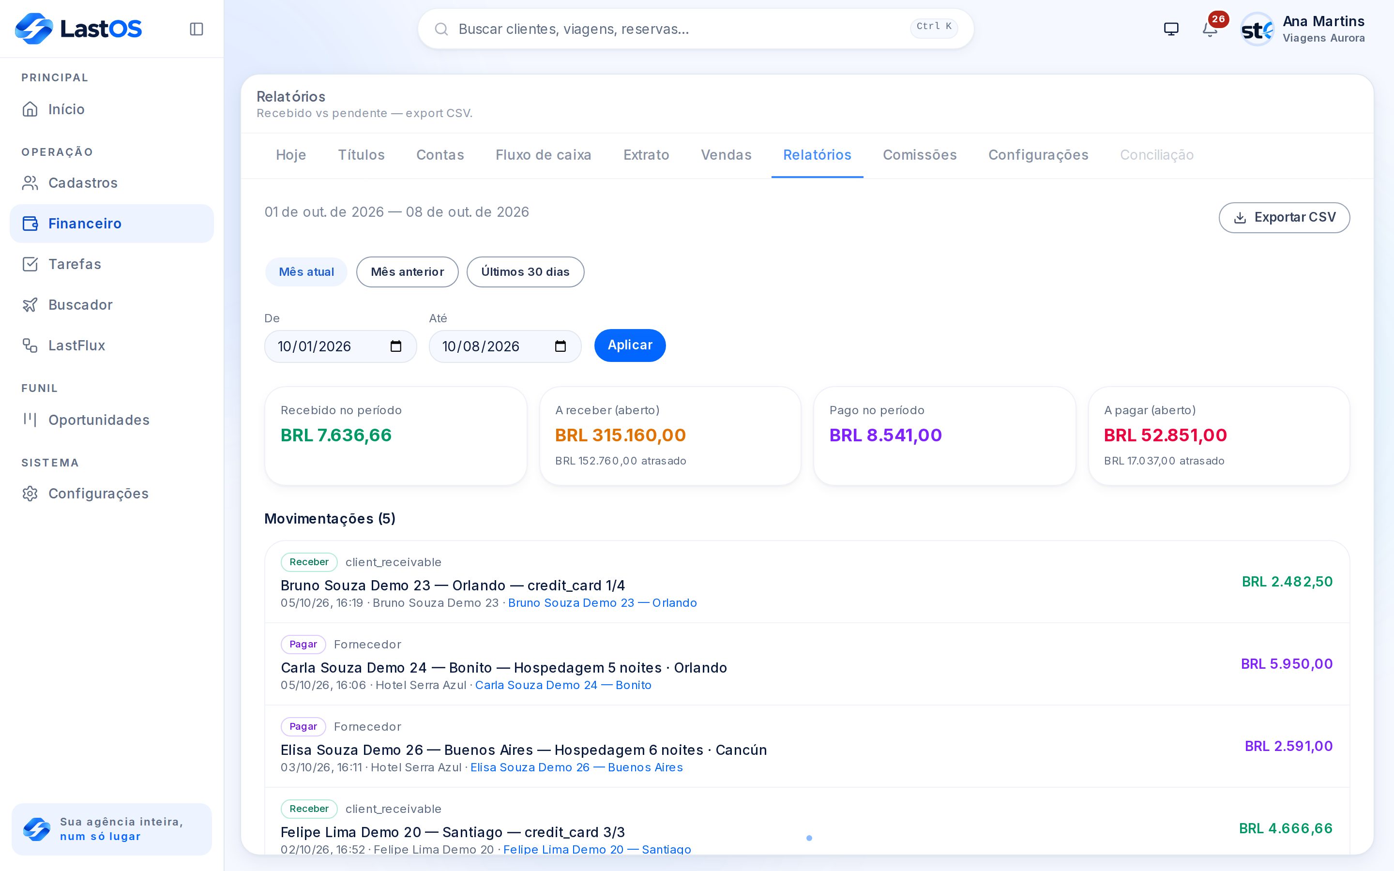
Task: Open the Buscador plane icon
Action: (30, 305)
